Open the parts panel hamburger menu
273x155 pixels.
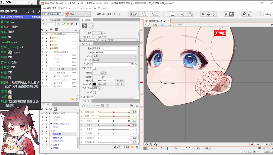point(76,30)
